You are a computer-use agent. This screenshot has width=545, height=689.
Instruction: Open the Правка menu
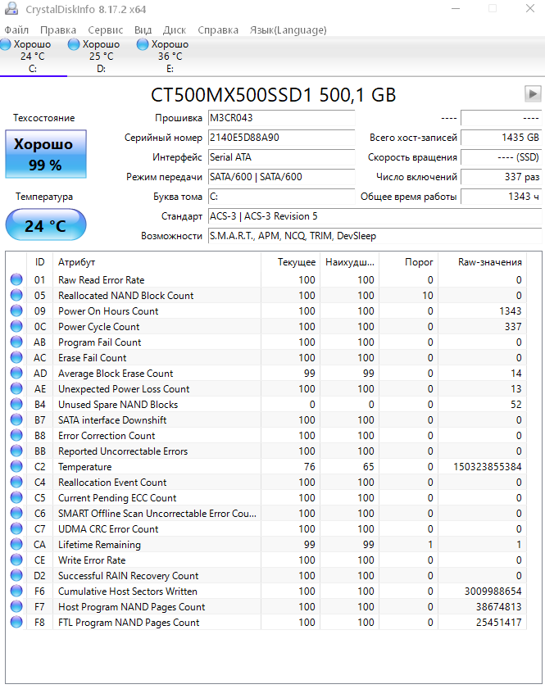[58, 30]
